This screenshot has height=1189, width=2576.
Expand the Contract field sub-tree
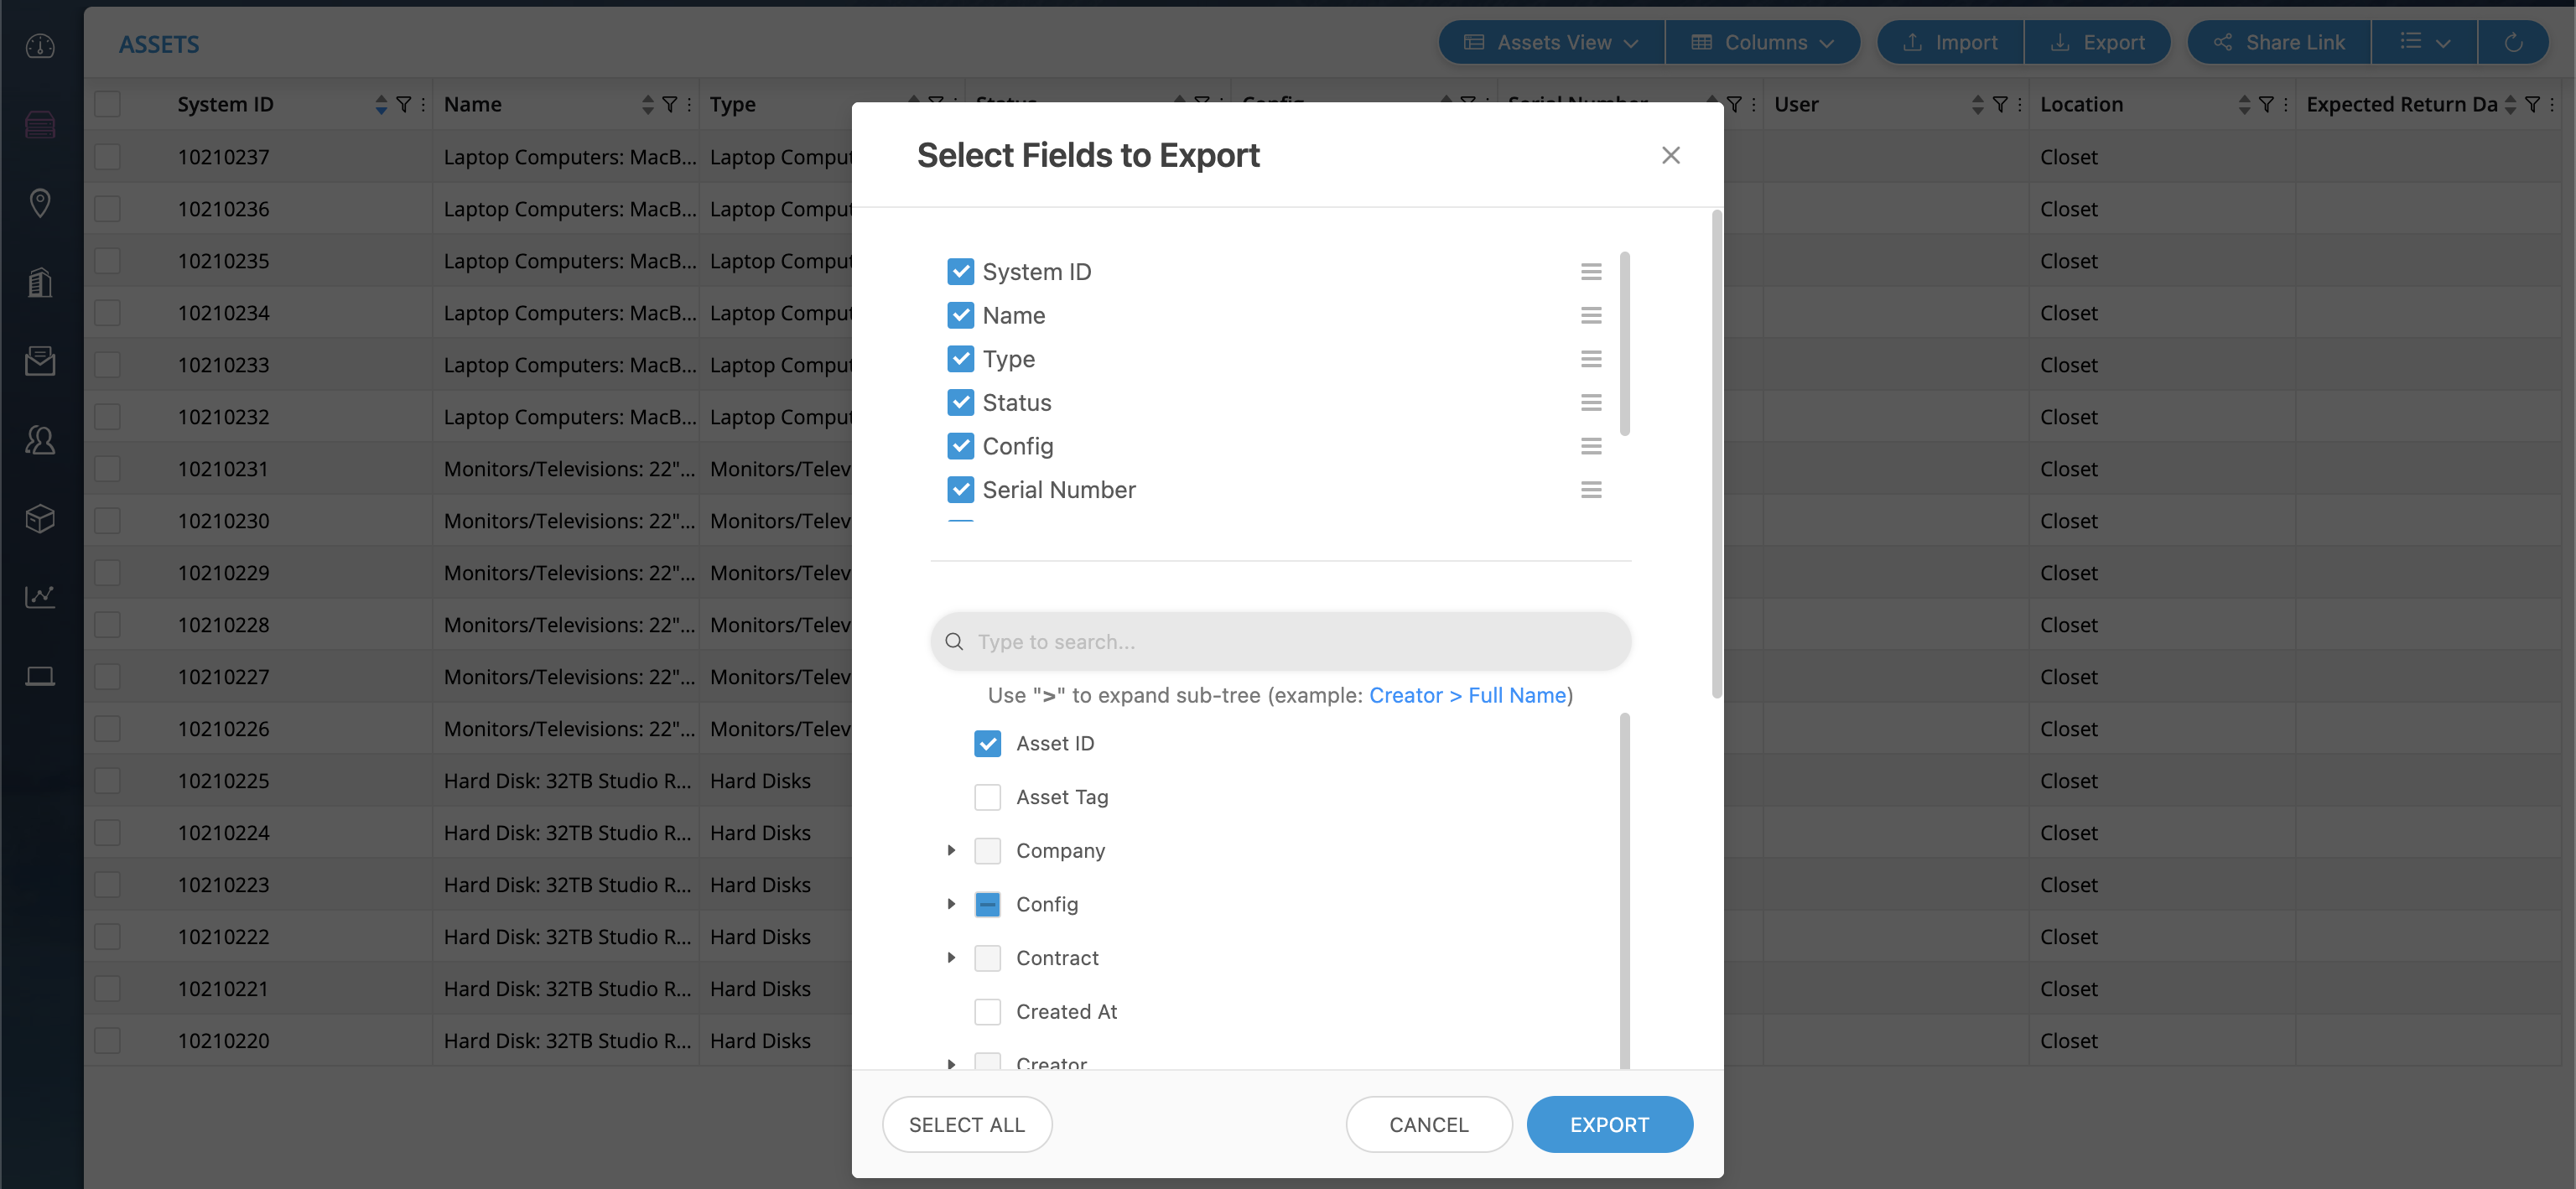pos(951,957)
